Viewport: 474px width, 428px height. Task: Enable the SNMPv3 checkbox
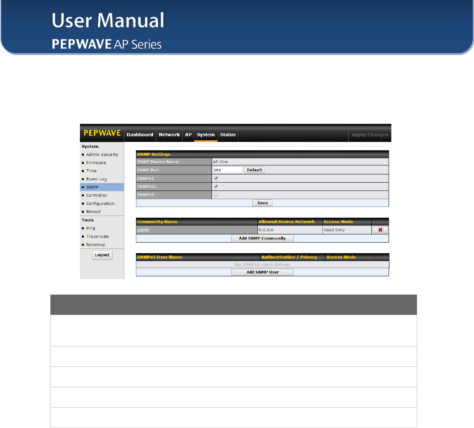coord(216,195)
